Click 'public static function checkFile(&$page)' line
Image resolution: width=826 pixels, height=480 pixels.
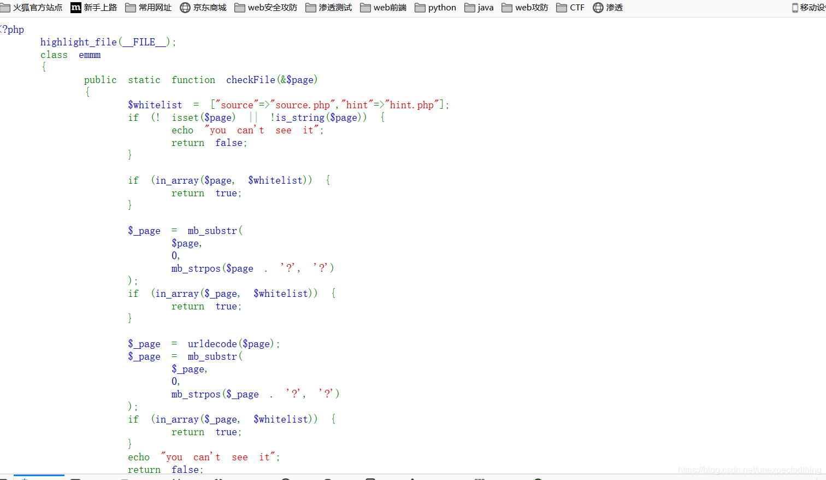(200, 80)
